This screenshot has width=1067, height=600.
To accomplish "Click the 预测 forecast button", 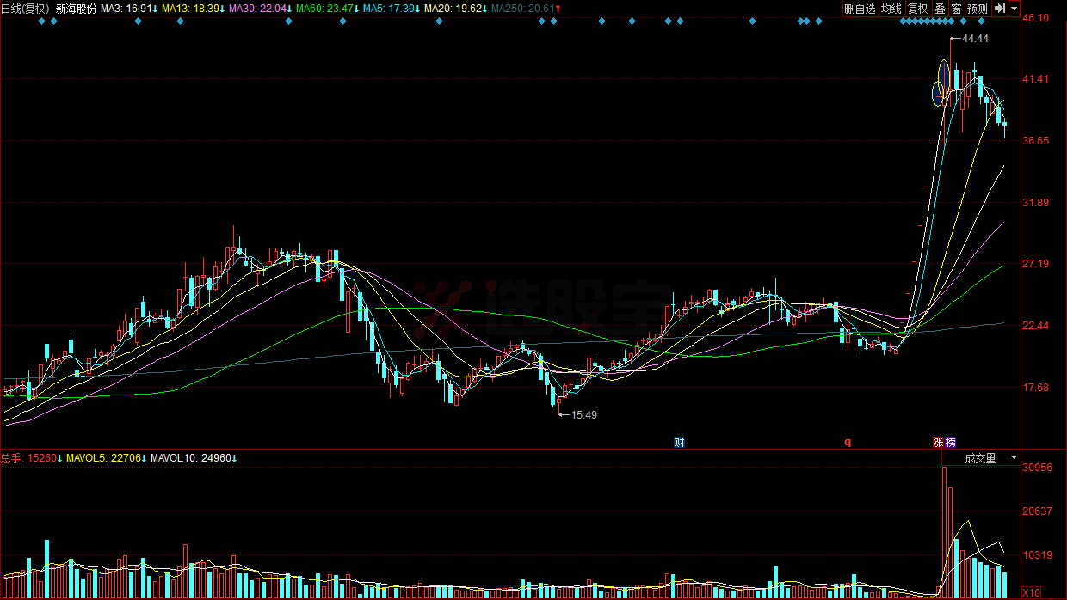I will [977, 9].
